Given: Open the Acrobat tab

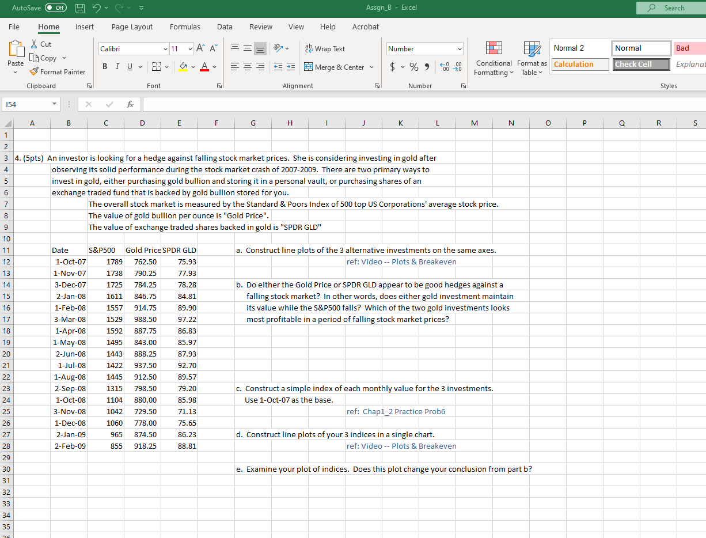Looking at the screenshot, I should coord(366,26).
